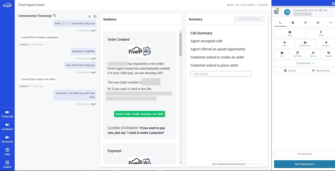Viewport: 335px width, 171px height.
Task: Open the Worksheet
Action: (x=321, y=70)
